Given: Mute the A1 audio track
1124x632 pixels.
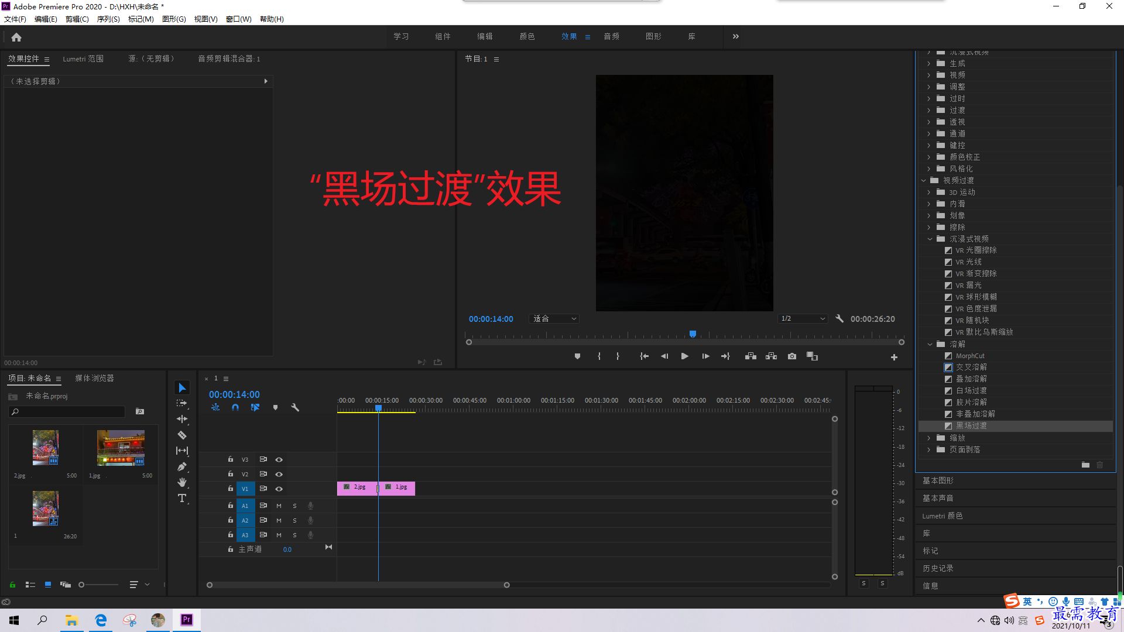Looking at the screenshot, I should click(x=279, y=505).
